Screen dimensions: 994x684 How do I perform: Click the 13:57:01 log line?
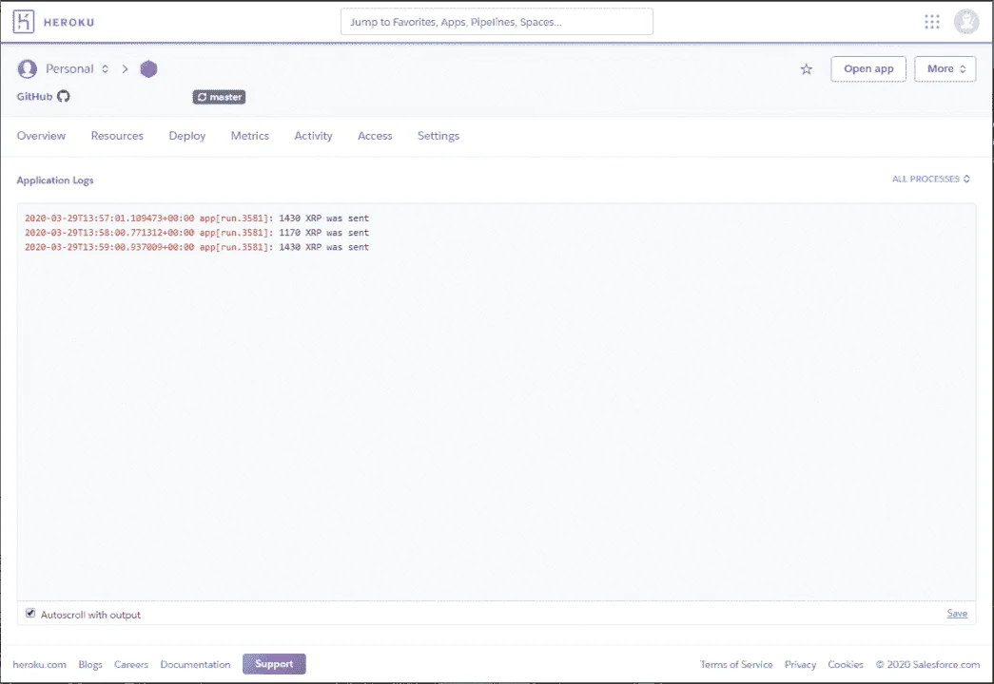point(197,218)
